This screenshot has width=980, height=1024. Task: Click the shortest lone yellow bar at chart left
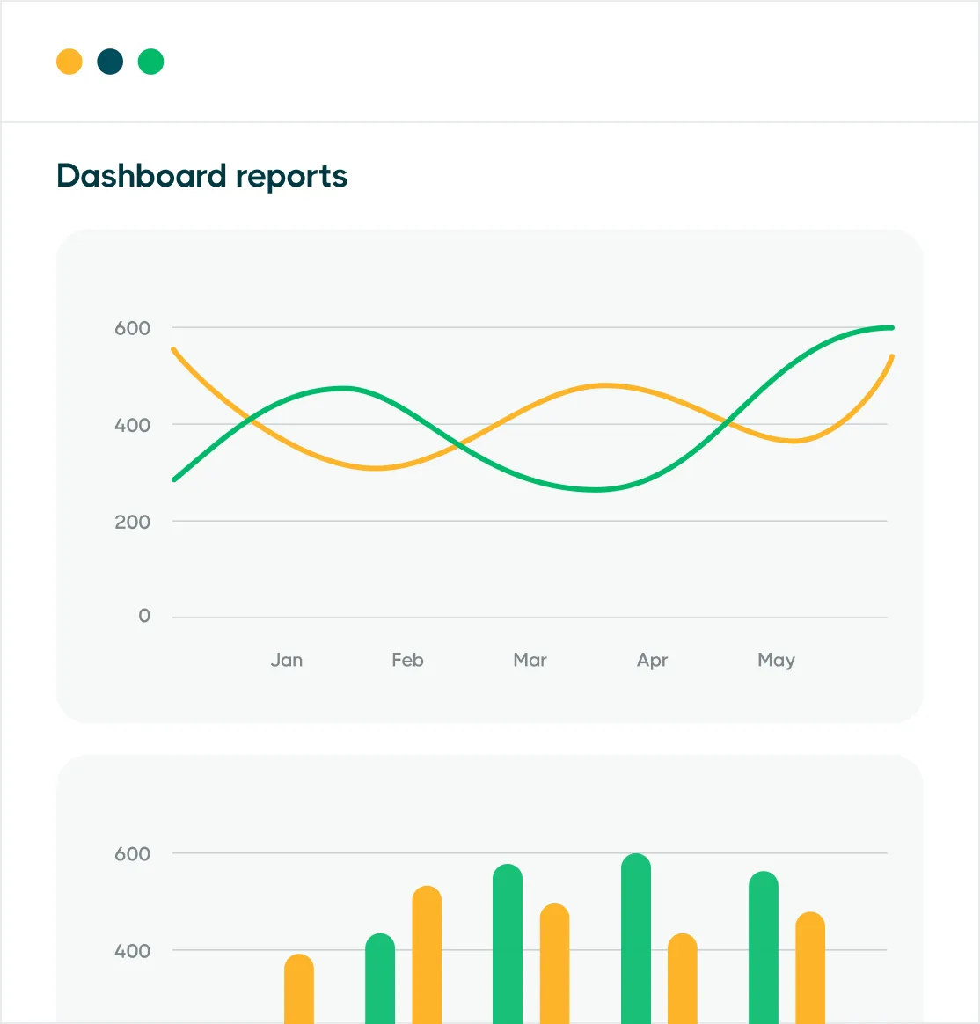pos(299,989)
